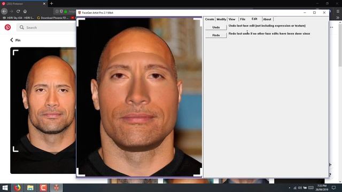Show more bookmarks chevron

point(338,18)
